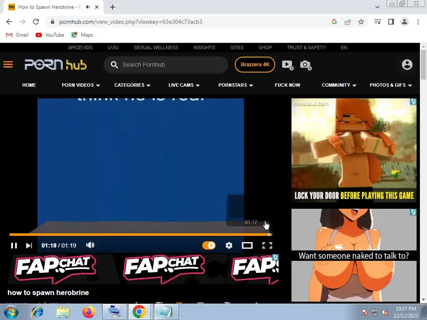427x320 pixels.
Task: Open the tab search chevron
Action: click(377, 7)
